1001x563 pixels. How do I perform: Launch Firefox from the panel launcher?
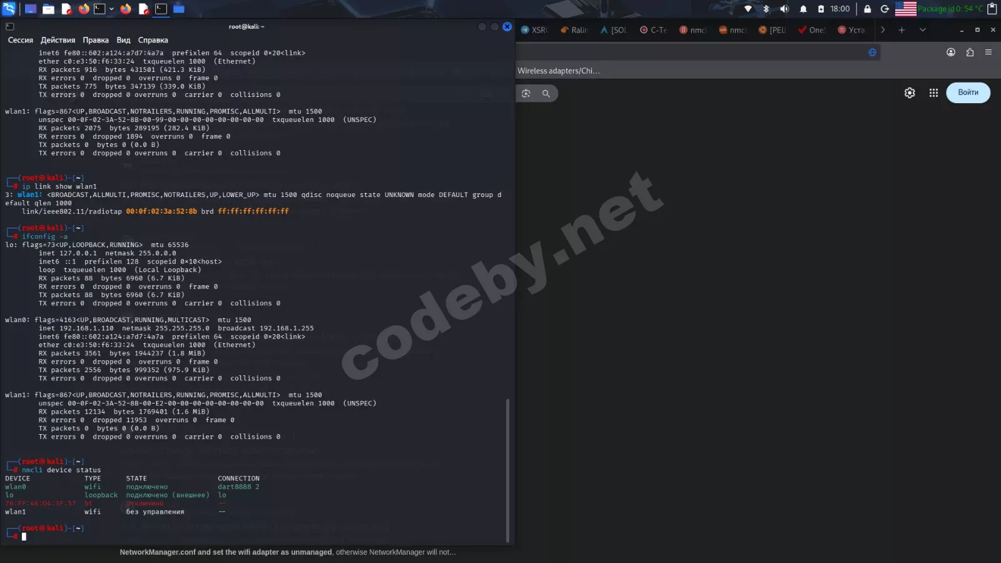[84, 9]
